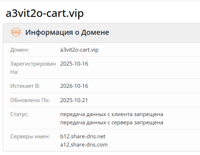
Task: Click the Информация о Домене header
Action: click(x=67, y=32)
